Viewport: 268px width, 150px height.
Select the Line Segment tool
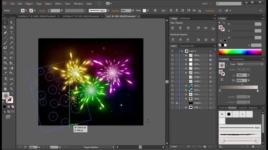coord(5,38)
